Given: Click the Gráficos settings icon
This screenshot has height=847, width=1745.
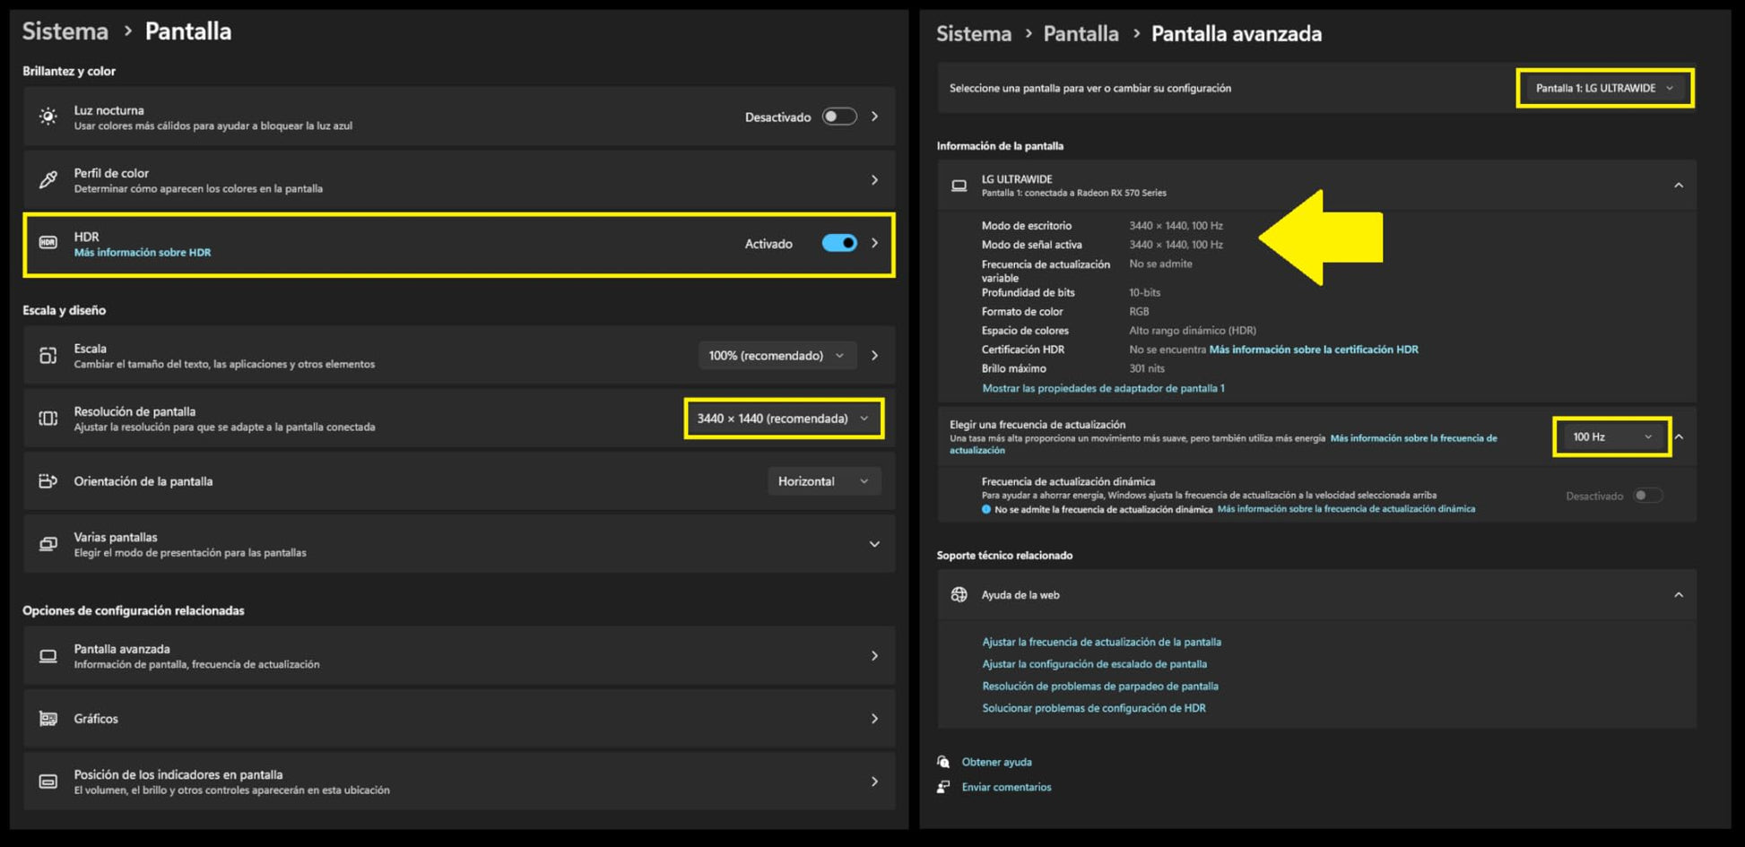Looking at the screenshot, I should coord(48,719).
